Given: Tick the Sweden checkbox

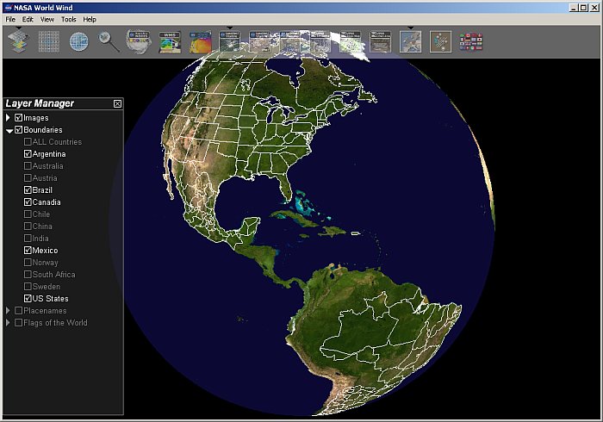Looking at the screenshot, I should [28, 286].
